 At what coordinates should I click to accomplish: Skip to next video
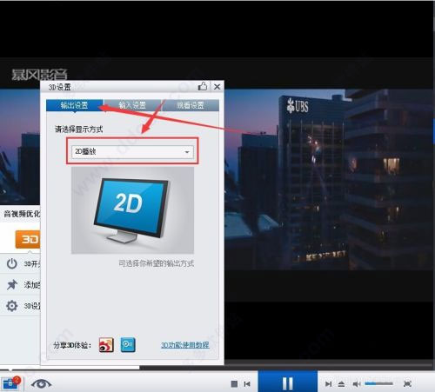click(328, 384)
